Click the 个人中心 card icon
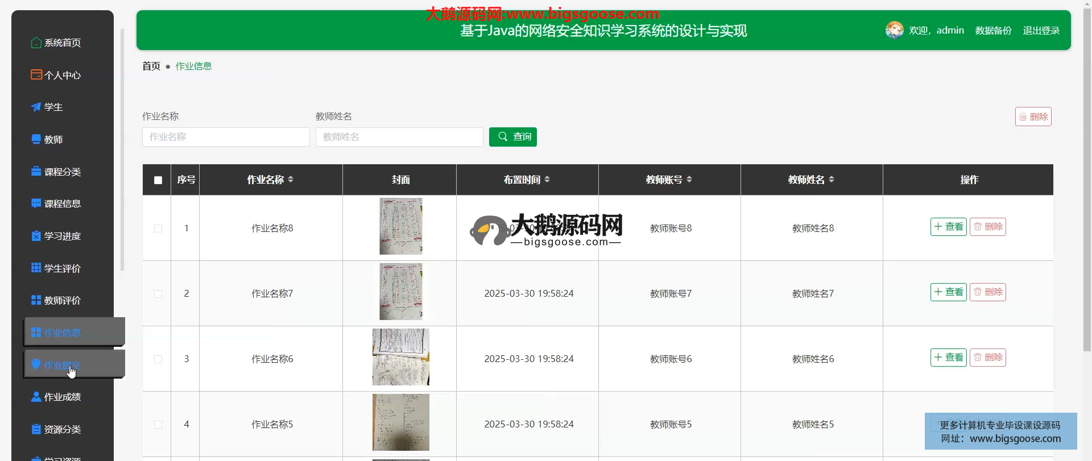The width and height of the screenshot is (1092, 461). [36, 74]
